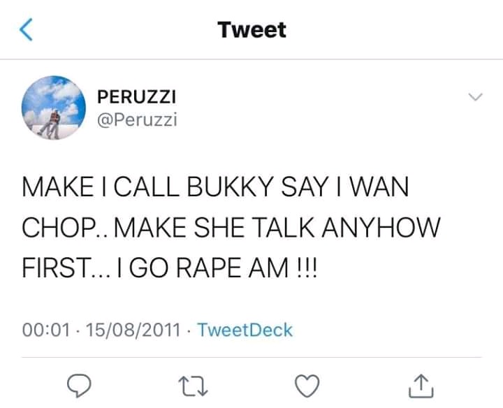Tap the back arrow in the header
503x408 pixels.
(x=26, y=30)
